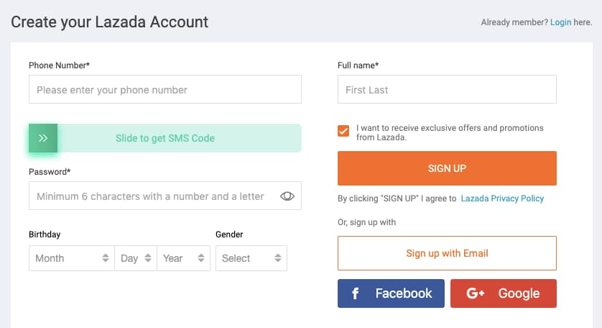The height and width of the screenshot is (328, 602).
Task: Select the Full name text field
Action: (x=447, y=90)
